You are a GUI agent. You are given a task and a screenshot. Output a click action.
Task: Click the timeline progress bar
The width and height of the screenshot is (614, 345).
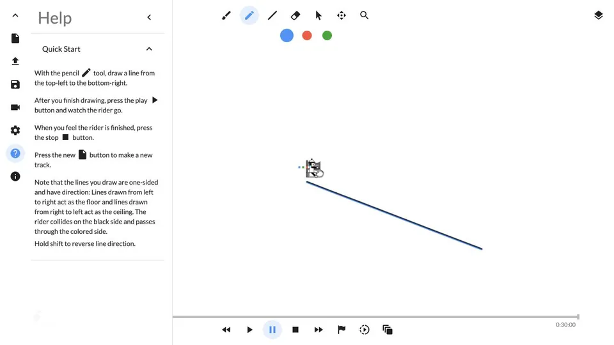(375, 317)
